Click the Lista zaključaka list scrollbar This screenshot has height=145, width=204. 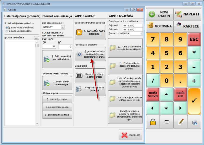(x=37, y=82)
